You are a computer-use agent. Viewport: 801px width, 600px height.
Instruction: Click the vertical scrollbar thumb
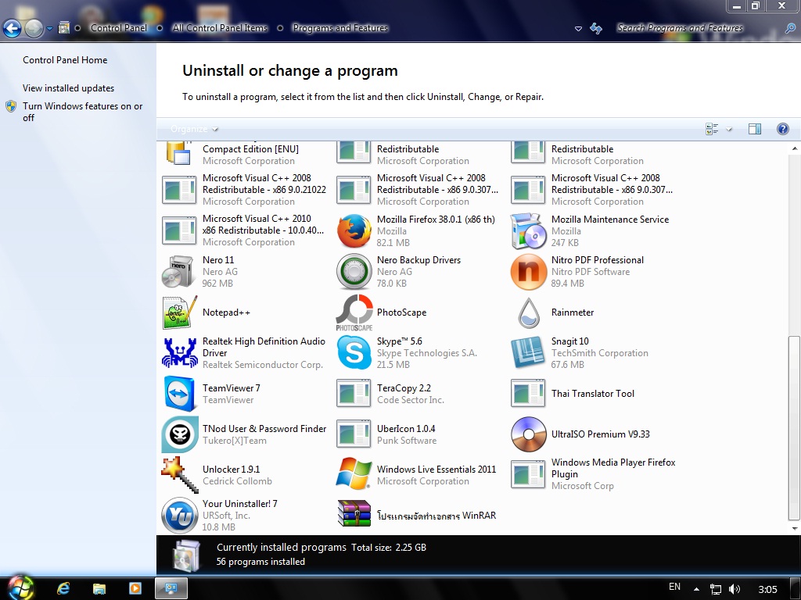coord(795,427)
